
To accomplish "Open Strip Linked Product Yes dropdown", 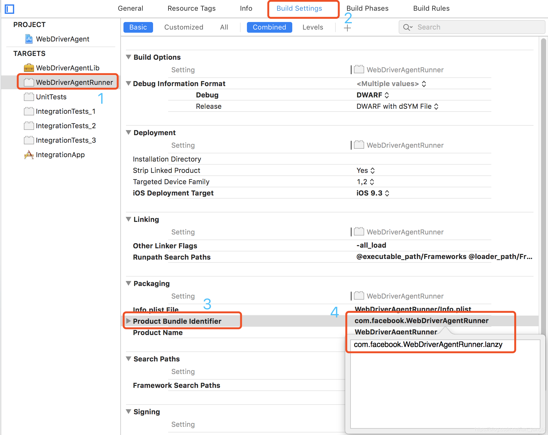I will coord(366,171).
